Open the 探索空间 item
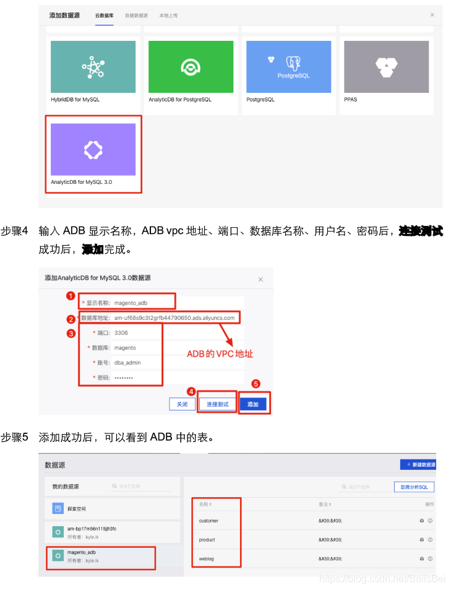 (112, 509)
